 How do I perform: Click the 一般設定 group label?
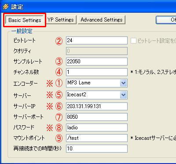coord(22,31)
